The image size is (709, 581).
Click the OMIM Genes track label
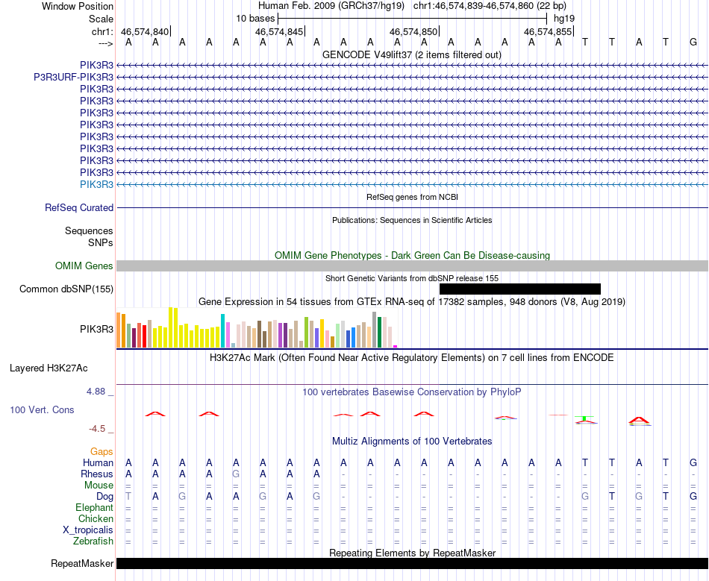tap(84, 266)
